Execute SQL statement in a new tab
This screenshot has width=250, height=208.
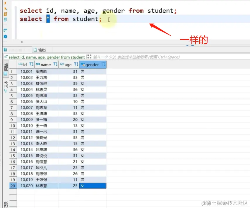point(6,8)
